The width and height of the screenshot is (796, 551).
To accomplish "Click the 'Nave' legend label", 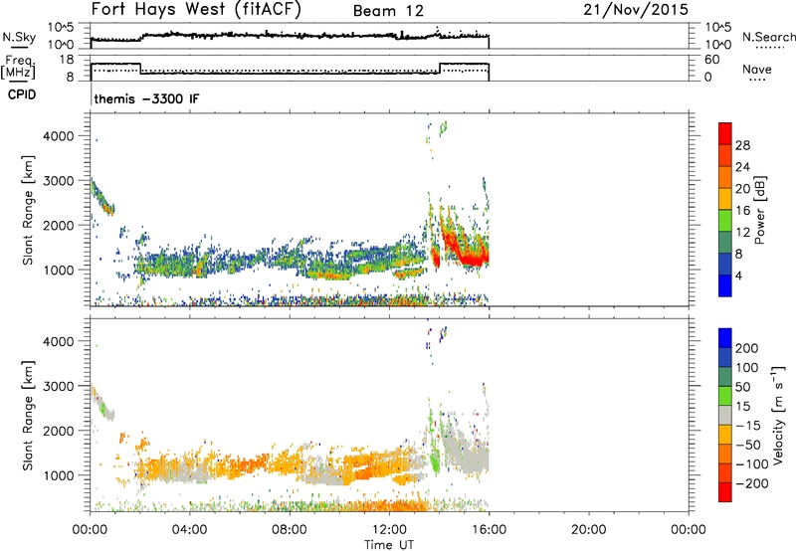I will [757, 70].
